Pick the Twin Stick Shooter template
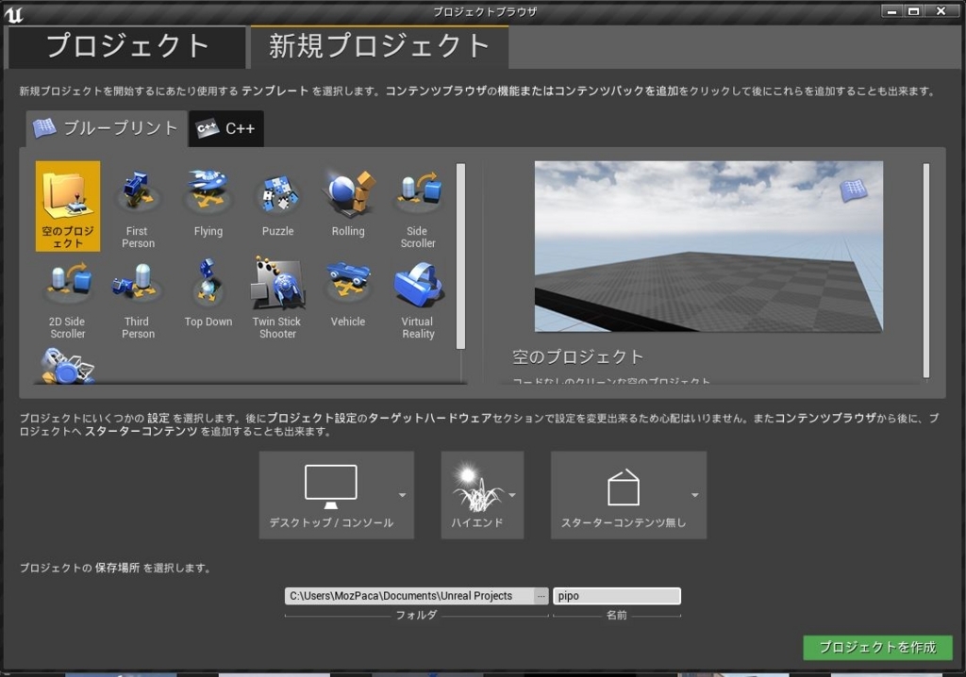966x677 pixels. [278, 298]
